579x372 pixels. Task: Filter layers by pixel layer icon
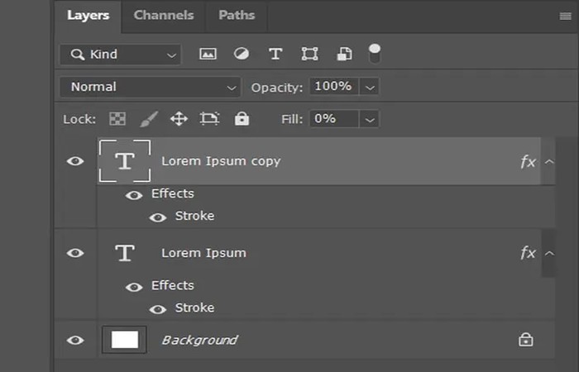[208, 55]
